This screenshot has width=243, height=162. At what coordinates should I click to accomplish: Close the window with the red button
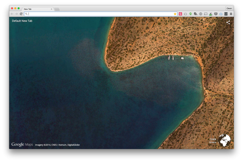tap(12, 8)
